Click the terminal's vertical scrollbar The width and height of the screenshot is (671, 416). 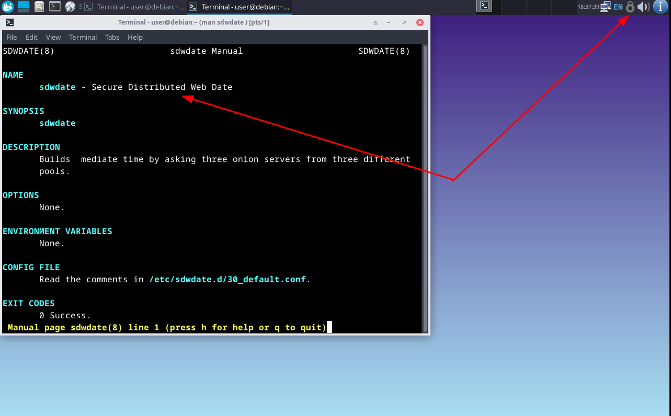pos(425,188)
